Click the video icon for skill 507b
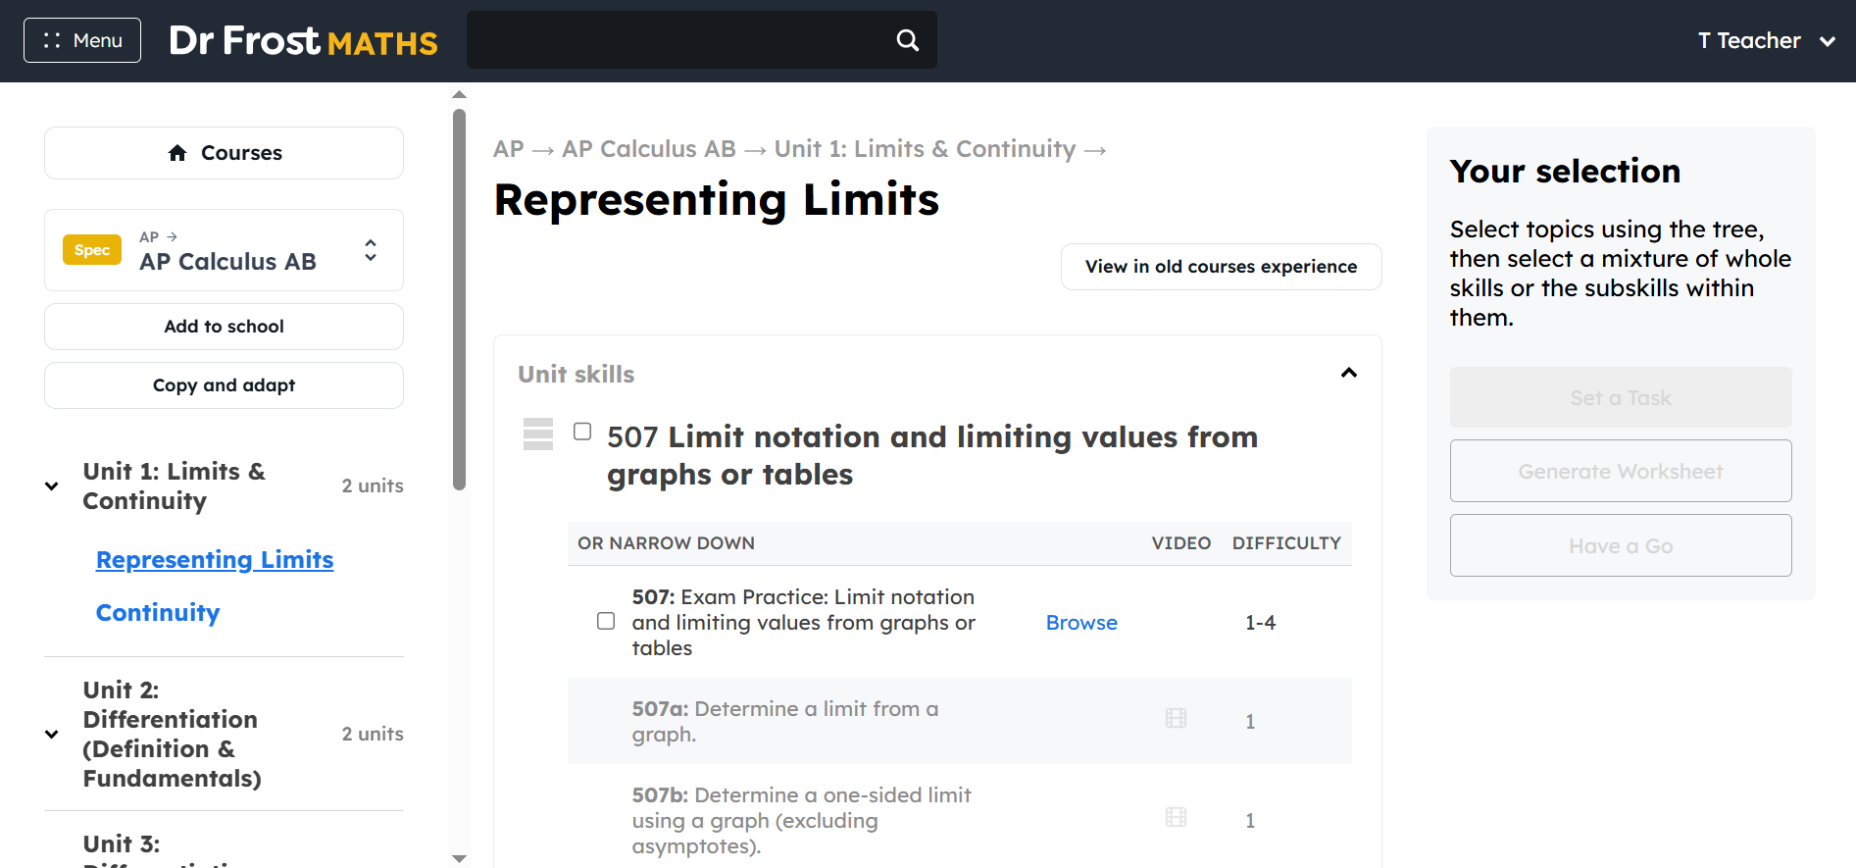1856x868 pixels. [x=1176, y=817]
